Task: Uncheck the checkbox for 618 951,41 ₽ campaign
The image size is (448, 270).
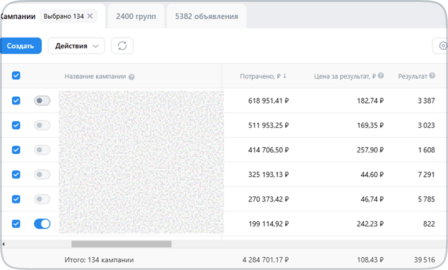Action: [x=16, y=100]
